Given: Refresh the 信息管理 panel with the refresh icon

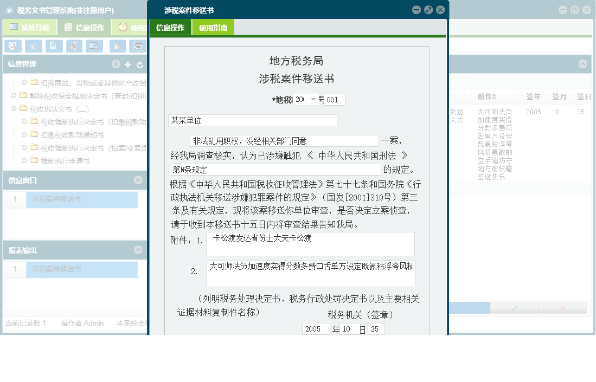Looking at the screenshot, I should tap(139, 64).
